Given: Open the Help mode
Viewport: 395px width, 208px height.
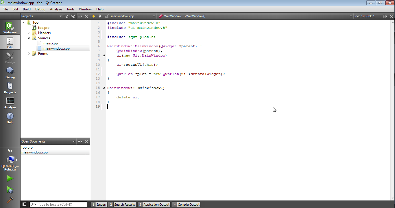Looking at the screenshot, I should 10,117.
